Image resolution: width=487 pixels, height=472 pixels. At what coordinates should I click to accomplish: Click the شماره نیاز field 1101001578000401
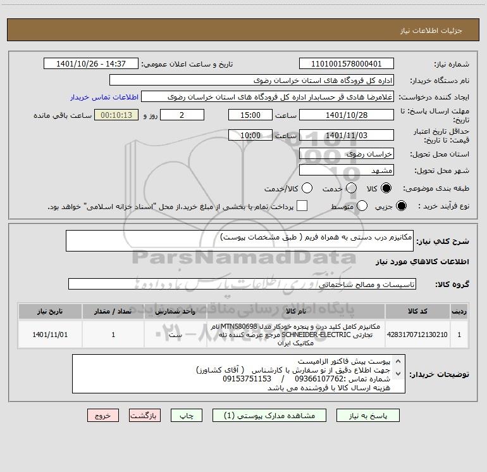347,64
